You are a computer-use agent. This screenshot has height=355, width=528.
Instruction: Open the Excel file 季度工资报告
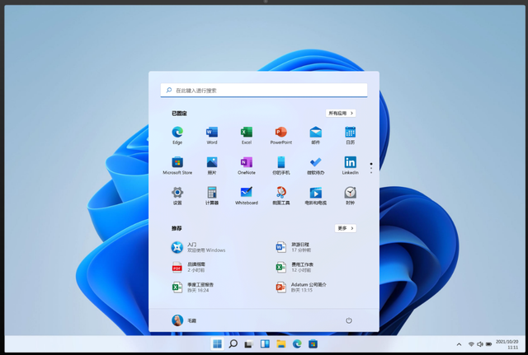[192, 287]
